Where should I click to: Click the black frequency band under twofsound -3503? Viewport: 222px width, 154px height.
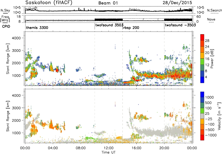point(178,20)
